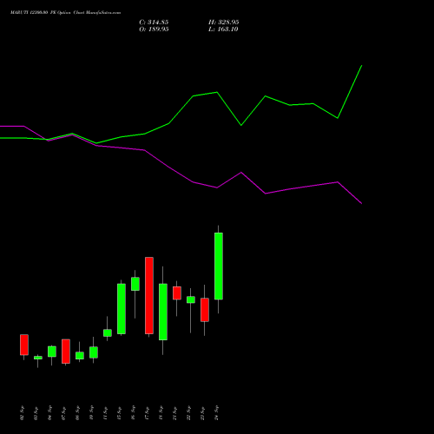Viewport: 434px width, 434px height.
Task: Click the MARUTI option chart title
Action: click(66, 12)
